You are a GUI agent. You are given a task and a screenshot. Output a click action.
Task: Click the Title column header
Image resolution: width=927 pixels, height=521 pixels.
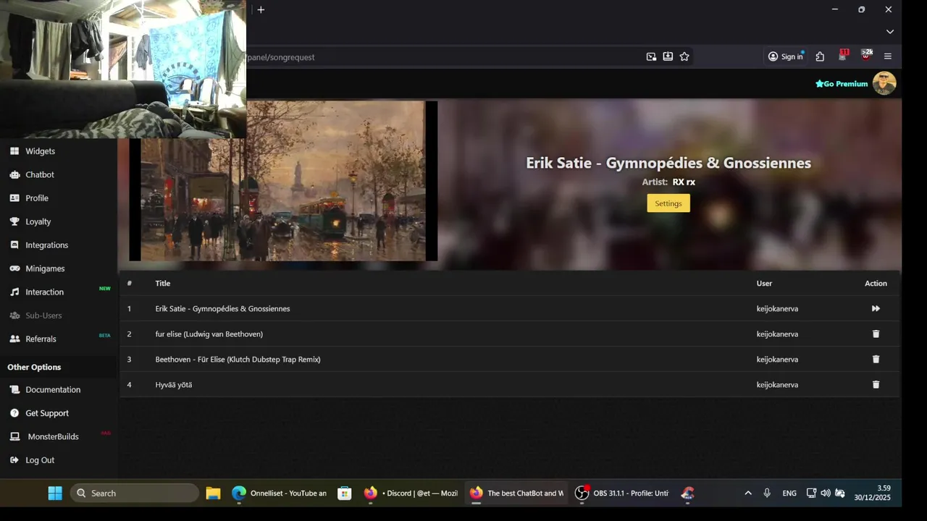click(x=163, y=283)
